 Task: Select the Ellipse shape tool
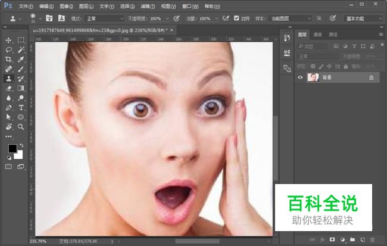(x=21, y=117)
